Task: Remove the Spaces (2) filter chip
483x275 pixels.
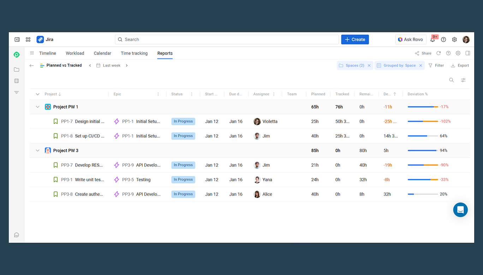Action: pyautogui.click(x=369, y=65)
